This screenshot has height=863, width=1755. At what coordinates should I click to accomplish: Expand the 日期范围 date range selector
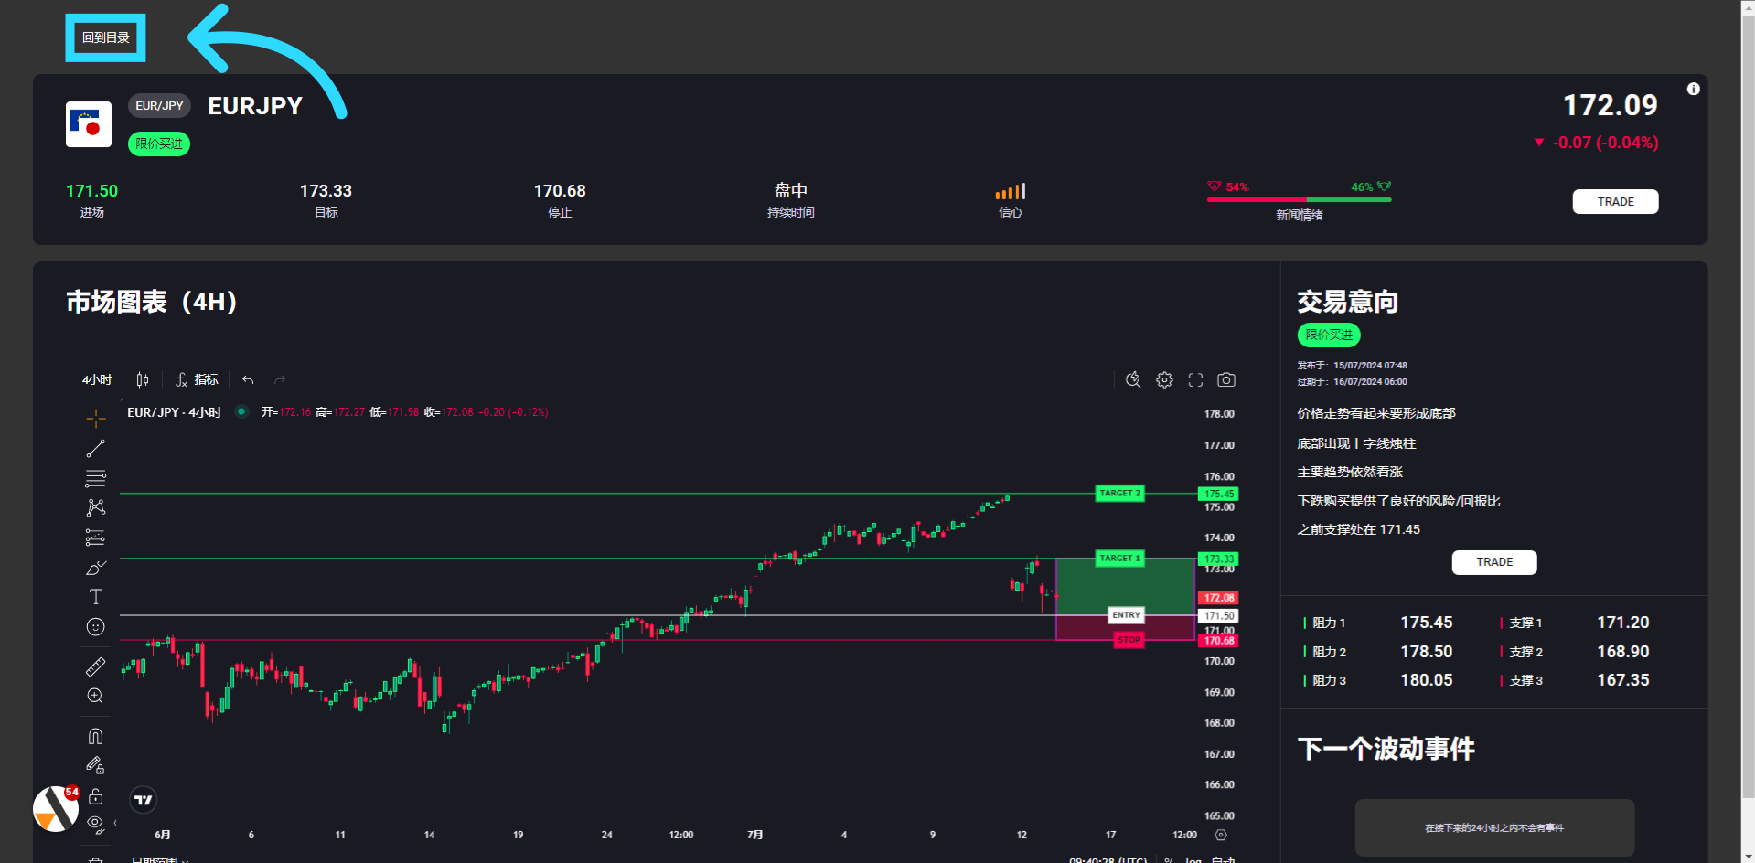[x=160, y=859]
